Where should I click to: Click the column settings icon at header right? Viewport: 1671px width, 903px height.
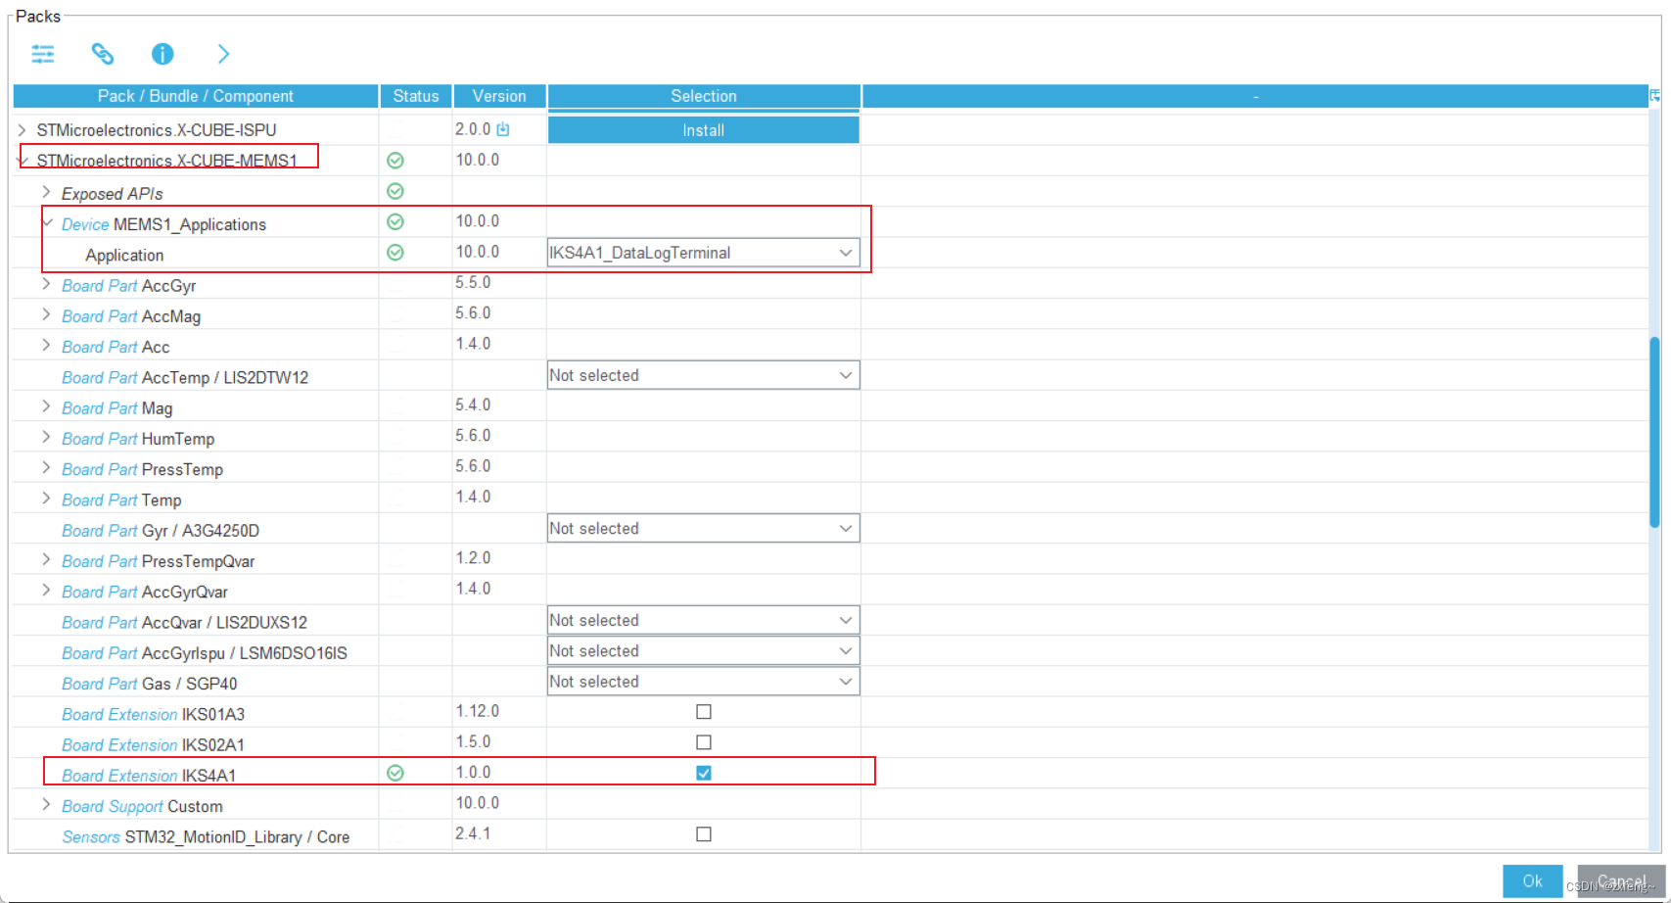[x=1654, y=96]
